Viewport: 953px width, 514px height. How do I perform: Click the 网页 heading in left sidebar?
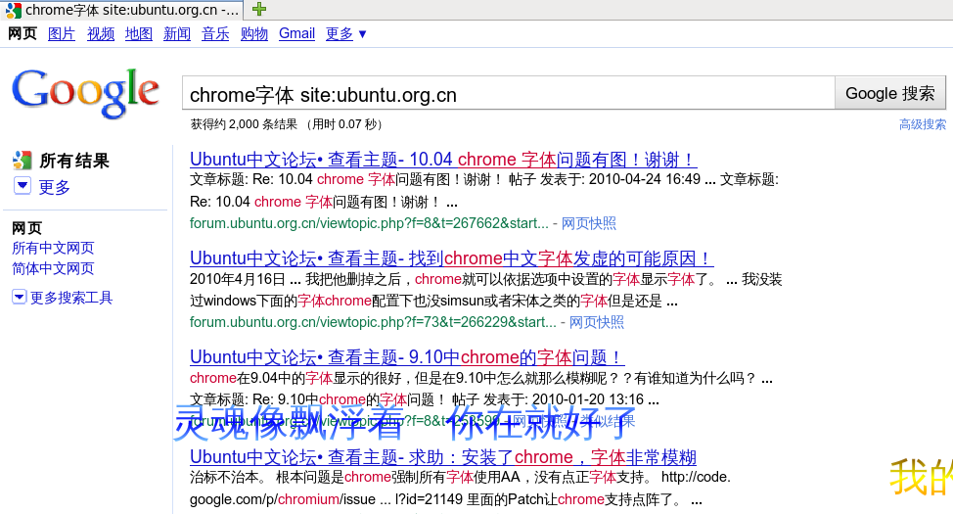pyautogui.click(x=26, y=228)
